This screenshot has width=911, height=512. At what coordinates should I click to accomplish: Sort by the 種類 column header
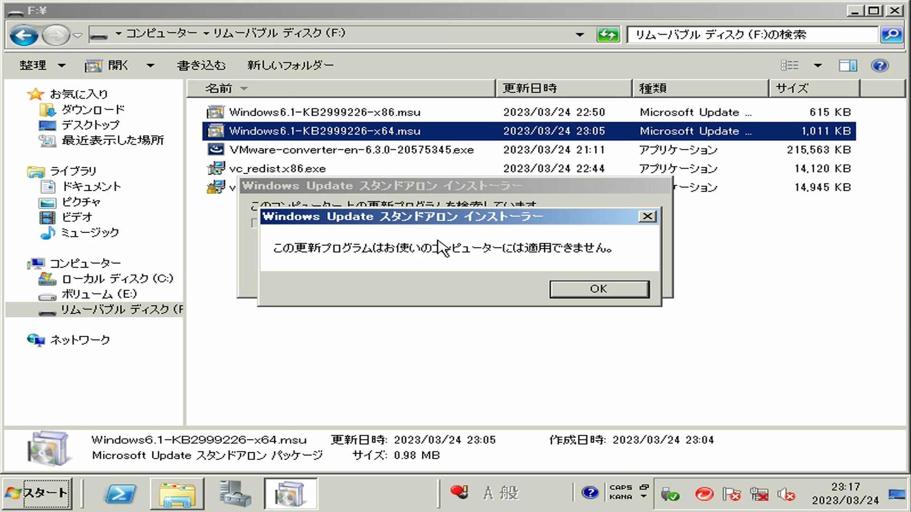click(x=700, y=89)
